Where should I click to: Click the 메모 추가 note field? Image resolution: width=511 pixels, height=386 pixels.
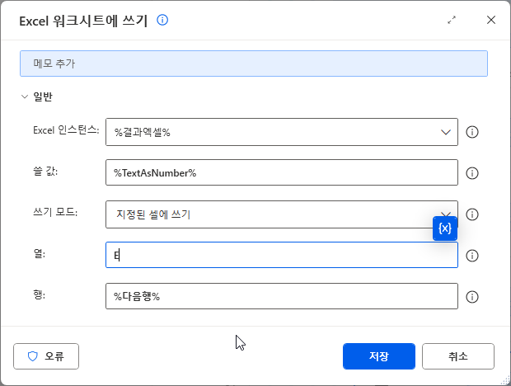[254, 64]
